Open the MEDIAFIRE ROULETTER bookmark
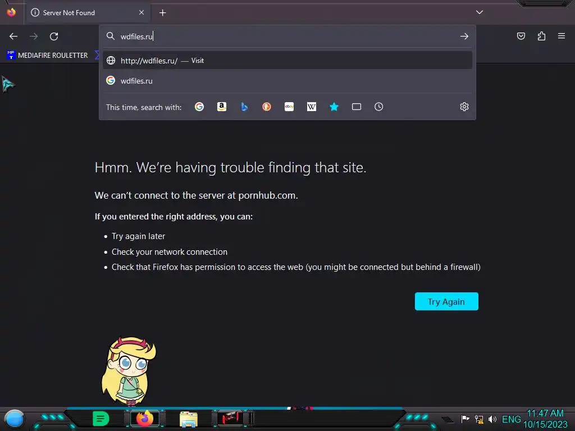The image size is (575, 431). (47, 56)
